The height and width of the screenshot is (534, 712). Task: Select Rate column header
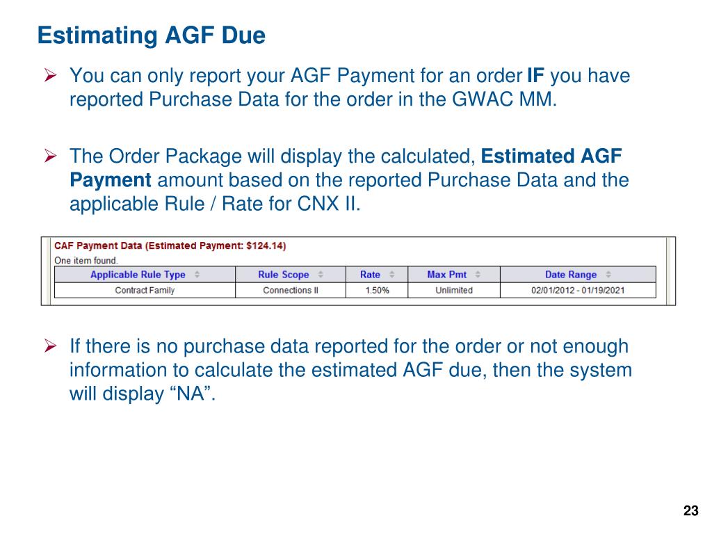pos(370,274)
